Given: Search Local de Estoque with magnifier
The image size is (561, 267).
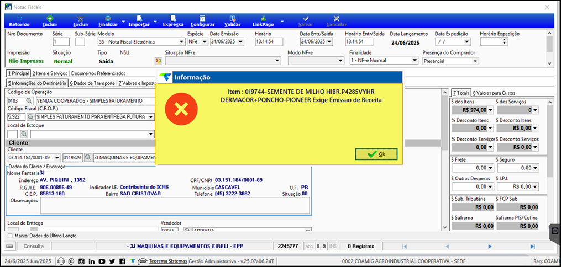Looking at the screenshot, I should [24, 134].
